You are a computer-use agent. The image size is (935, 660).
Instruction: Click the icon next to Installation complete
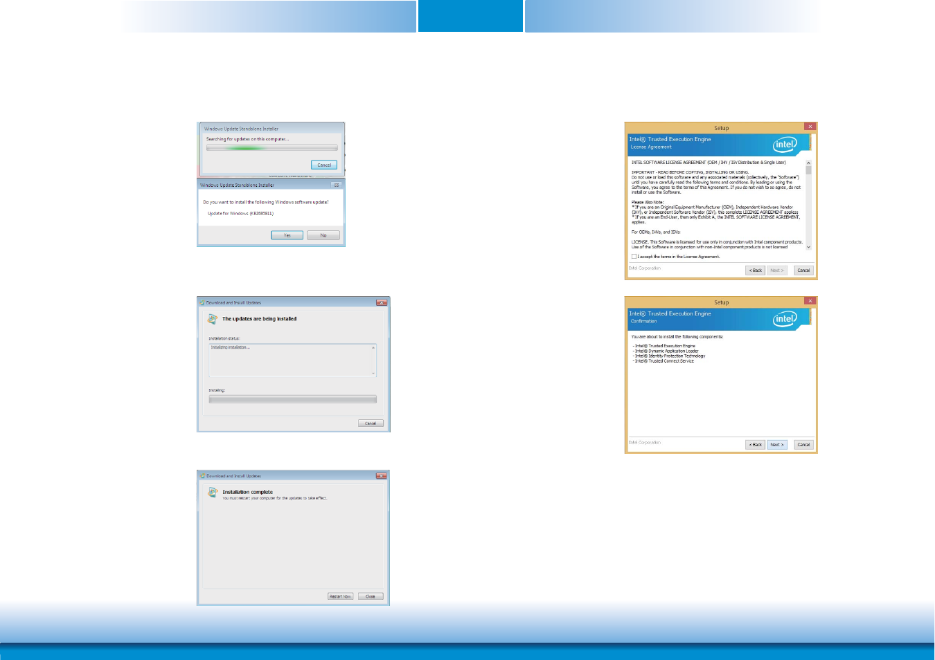click(x=213, y=492)
